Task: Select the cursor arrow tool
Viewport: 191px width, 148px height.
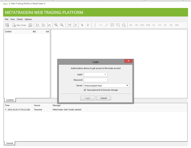Action: 82,25
